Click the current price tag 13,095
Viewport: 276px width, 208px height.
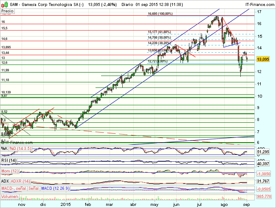click(263, 59)
